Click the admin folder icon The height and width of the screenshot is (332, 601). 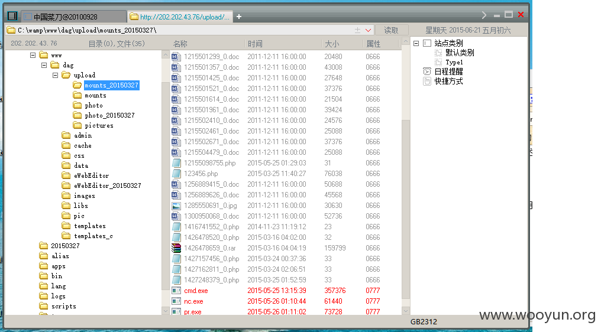pos(66,135)
